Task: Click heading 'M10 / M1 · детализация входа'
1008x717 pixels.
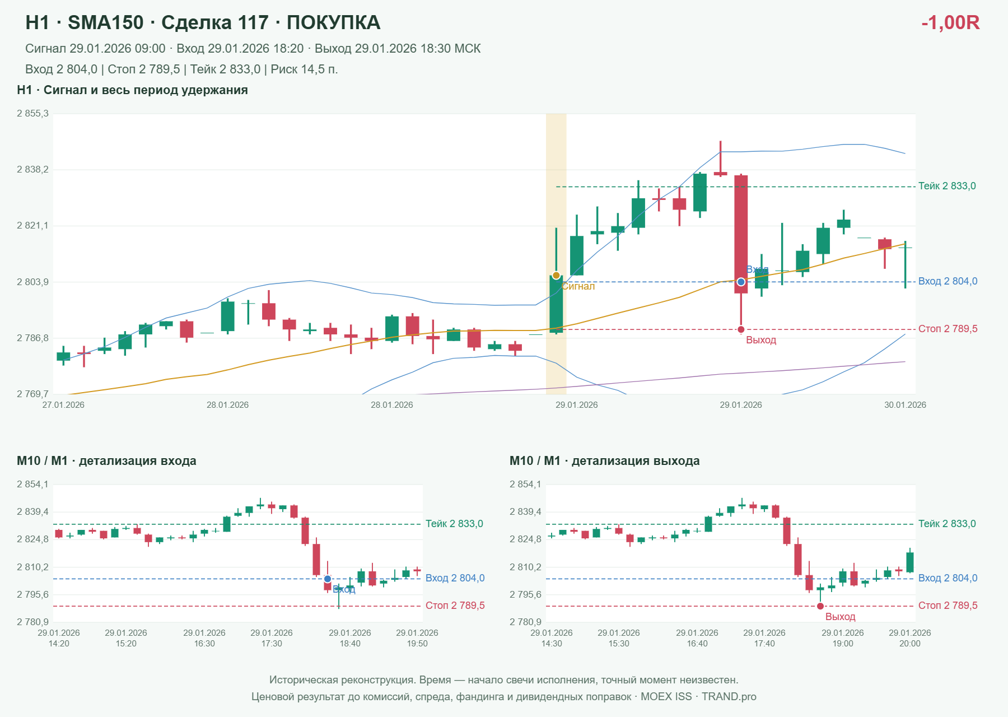Action: tap(106, 461)
